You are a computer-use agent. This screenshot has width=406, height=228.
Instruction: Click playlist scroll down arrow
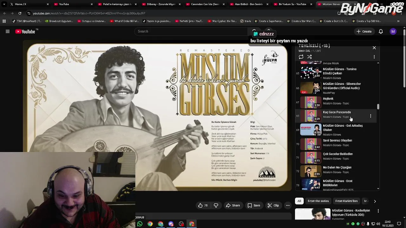(x=378, y=189)
